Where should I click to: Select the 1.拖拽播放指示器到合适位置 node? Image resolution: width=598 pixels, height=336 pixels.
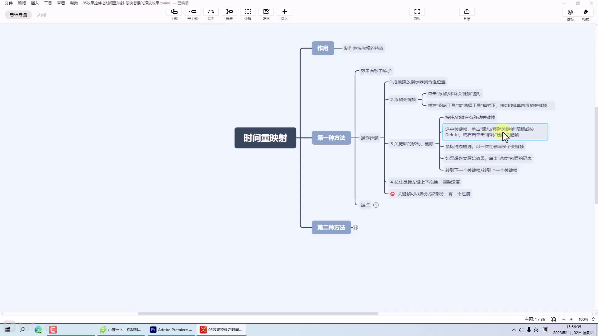tap(418, 82)
